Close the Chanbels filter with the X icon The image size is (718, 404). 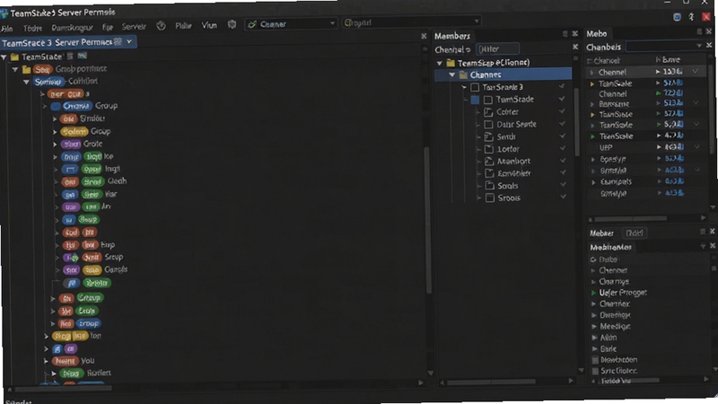[x=709, y=45]
